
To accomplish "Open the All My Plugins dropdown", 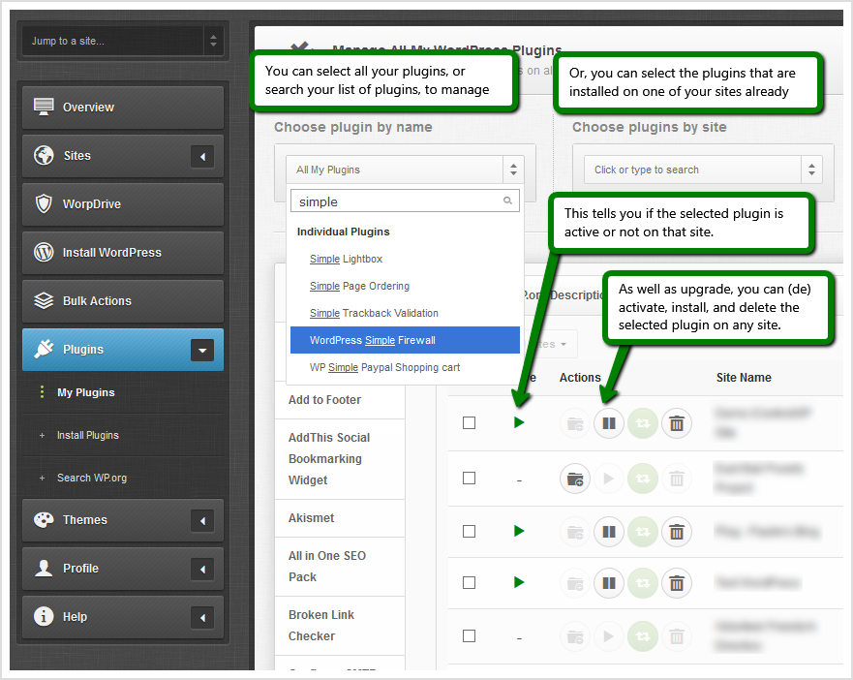I will [x=405, y=169].
